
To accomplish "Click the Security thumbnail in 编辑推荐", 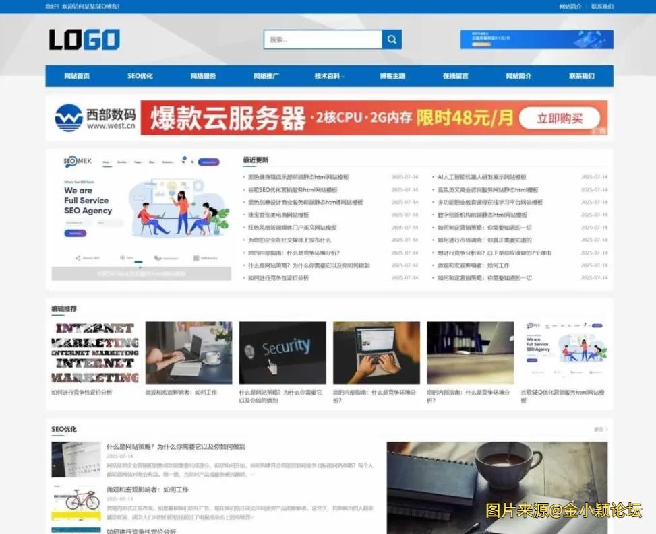I will coord(282,352).
